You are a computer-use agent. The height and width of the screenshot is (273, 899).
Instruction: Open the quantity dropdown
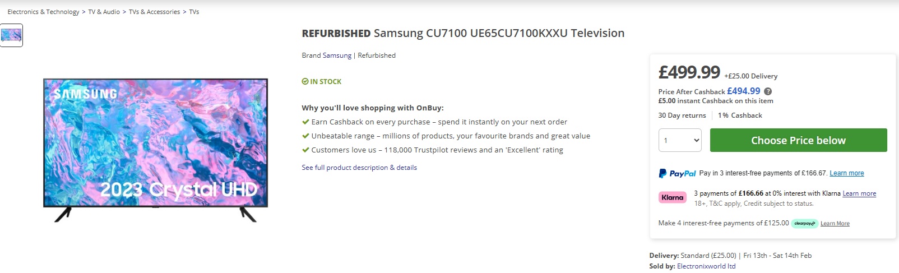tap(679, 140)
